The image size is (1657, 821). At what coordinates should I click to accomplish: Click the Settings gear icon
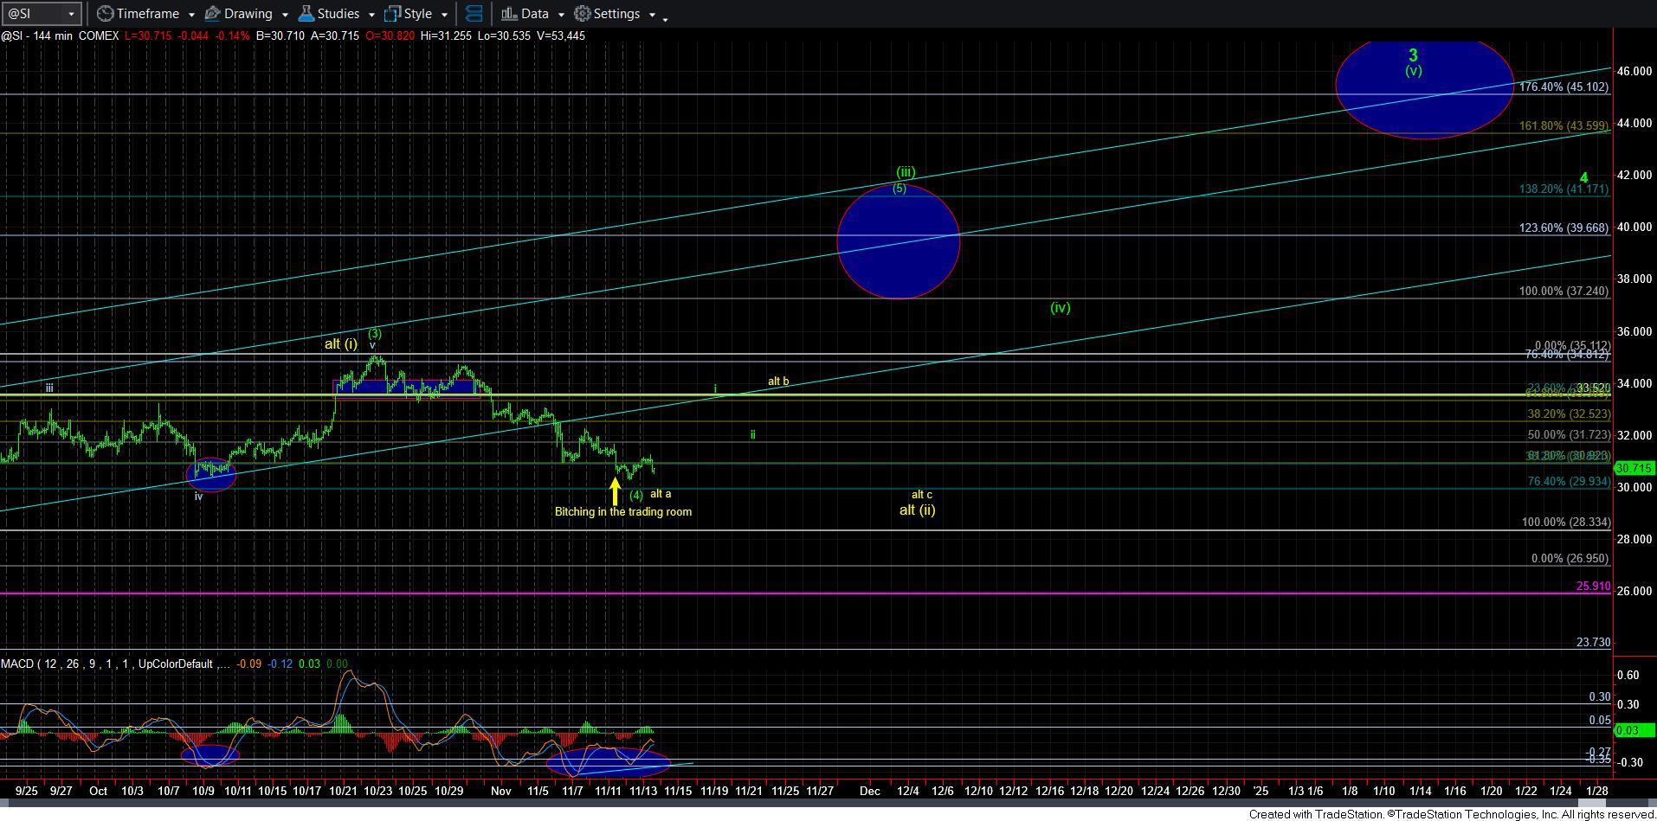click(583, 14)
